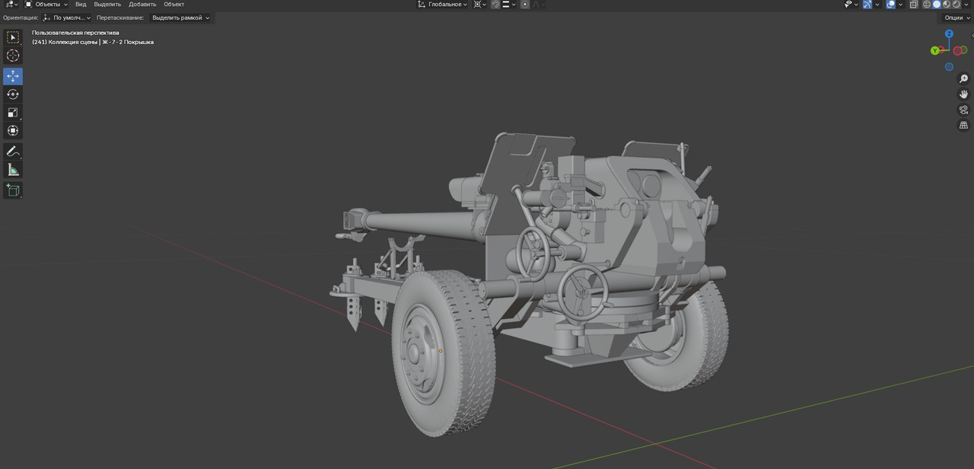Viewport: 974px width, 469px height.
Task: Click the negative Z axis gizmo circle
Action: coord(949,67)
